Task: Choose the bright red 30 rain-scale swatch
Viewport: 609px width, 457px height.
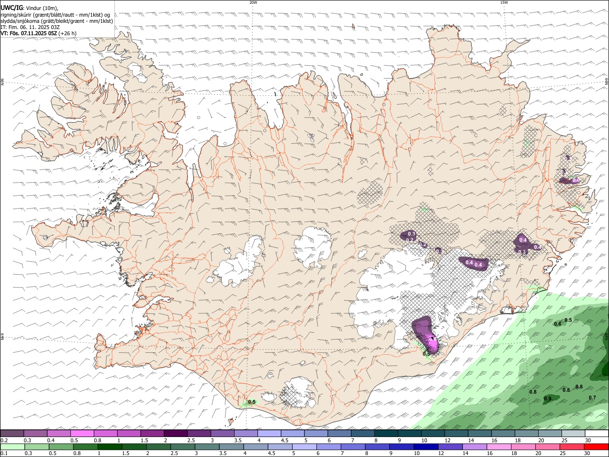Action: pyautogui.click(x=597, y=447)
